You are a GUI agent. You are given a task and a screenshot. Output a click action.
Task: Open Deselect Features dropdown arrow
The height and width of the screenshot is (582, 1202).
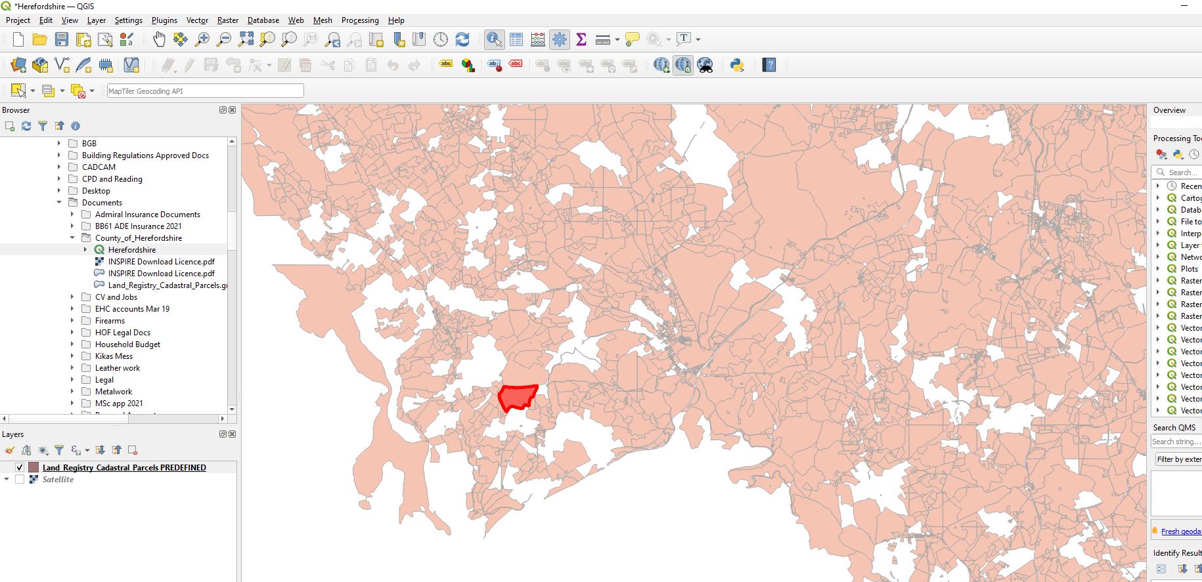(92, 91)
